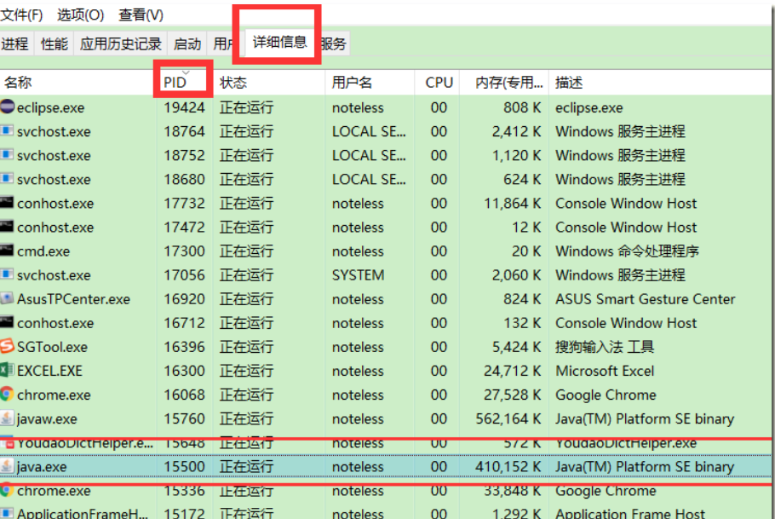Click the Java coffee cup icon beside javaw.exe
The image size is (775, 519).
(9, 418)
